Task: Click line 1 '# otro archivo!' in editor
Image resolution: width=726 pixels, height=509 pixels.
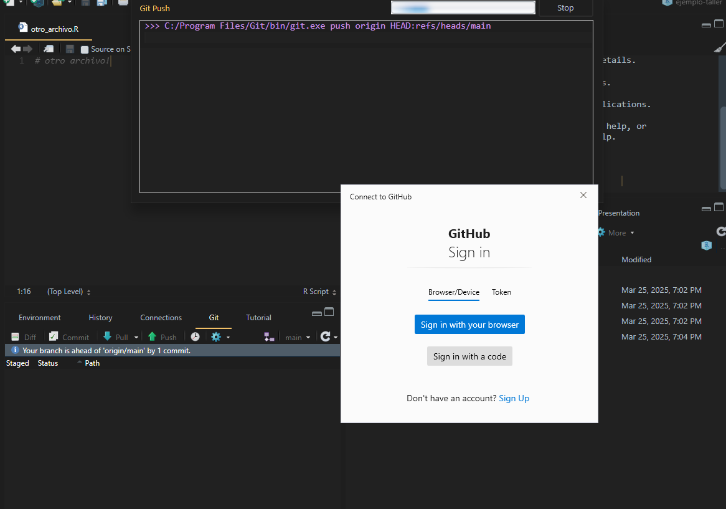Action: point(73,60)
